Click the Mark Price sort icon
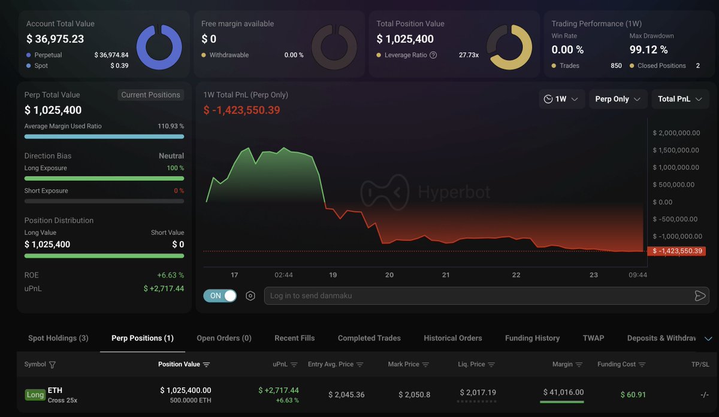719x417 pixels. (425, 364)
